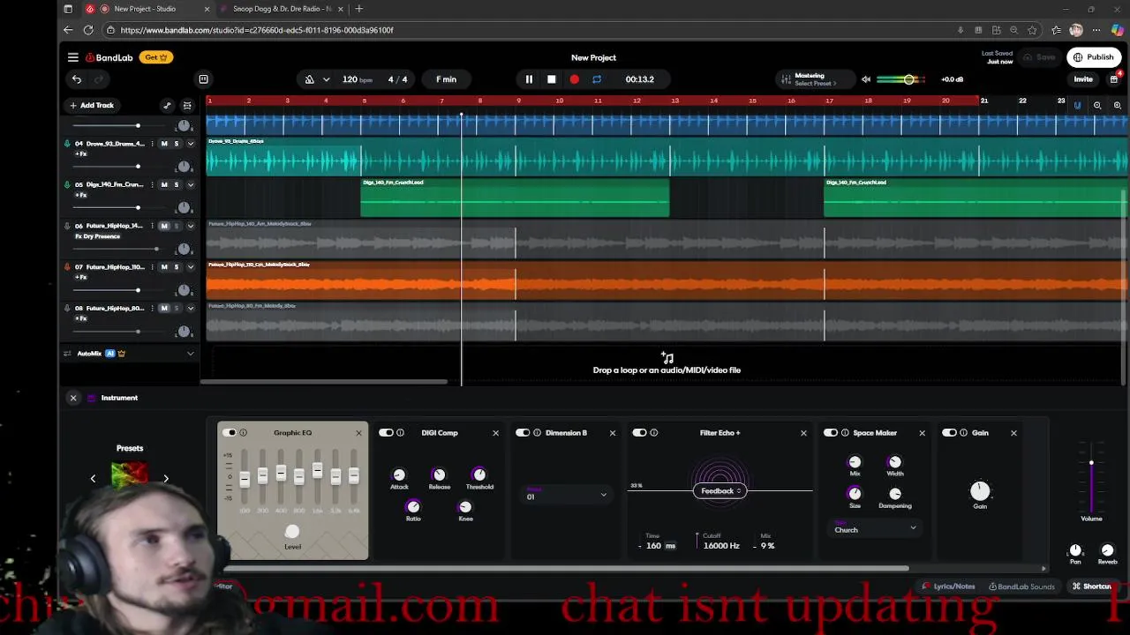Toggle the Dimension B power switch

(x=523, y=433)
